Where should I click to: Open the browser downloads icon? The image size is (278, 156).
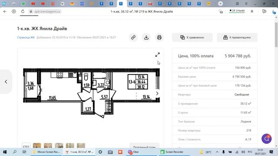tap(274, 12)
